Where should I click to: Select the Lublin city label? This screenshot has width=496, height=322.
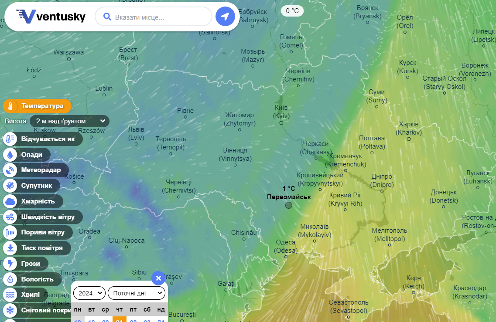[104, 88]
